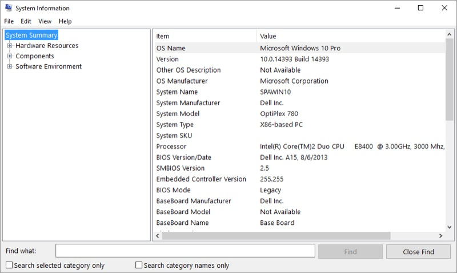The image size is (457, 273).
Task: Click the value Base Board
Action: coord(277,223)
